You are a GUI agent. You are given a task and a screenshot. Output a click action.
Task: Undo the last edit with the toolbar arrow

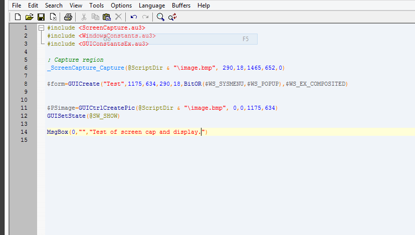(x=133, y=17)
